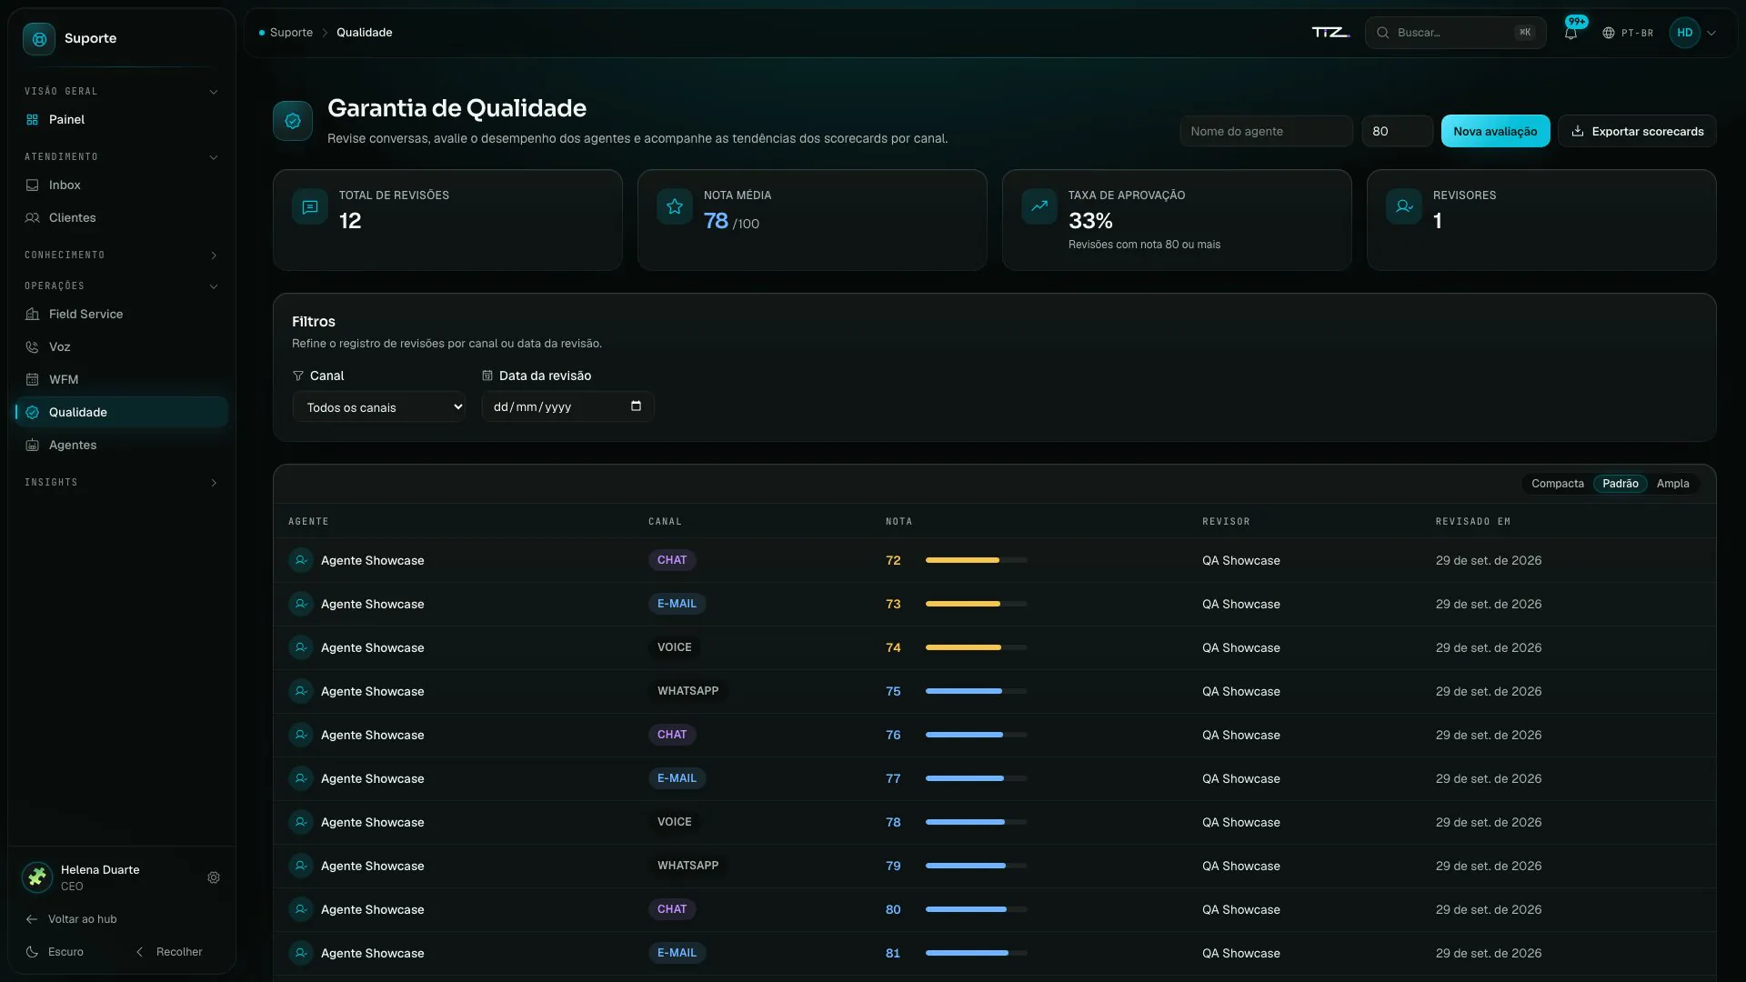Click Qualidade breadcrumb item
This screenshot has height=982, width=1746.
click(364, 33)
